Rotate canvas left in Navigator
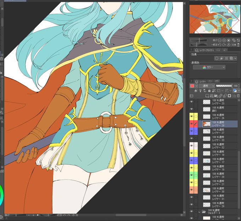 click(220, 45)
